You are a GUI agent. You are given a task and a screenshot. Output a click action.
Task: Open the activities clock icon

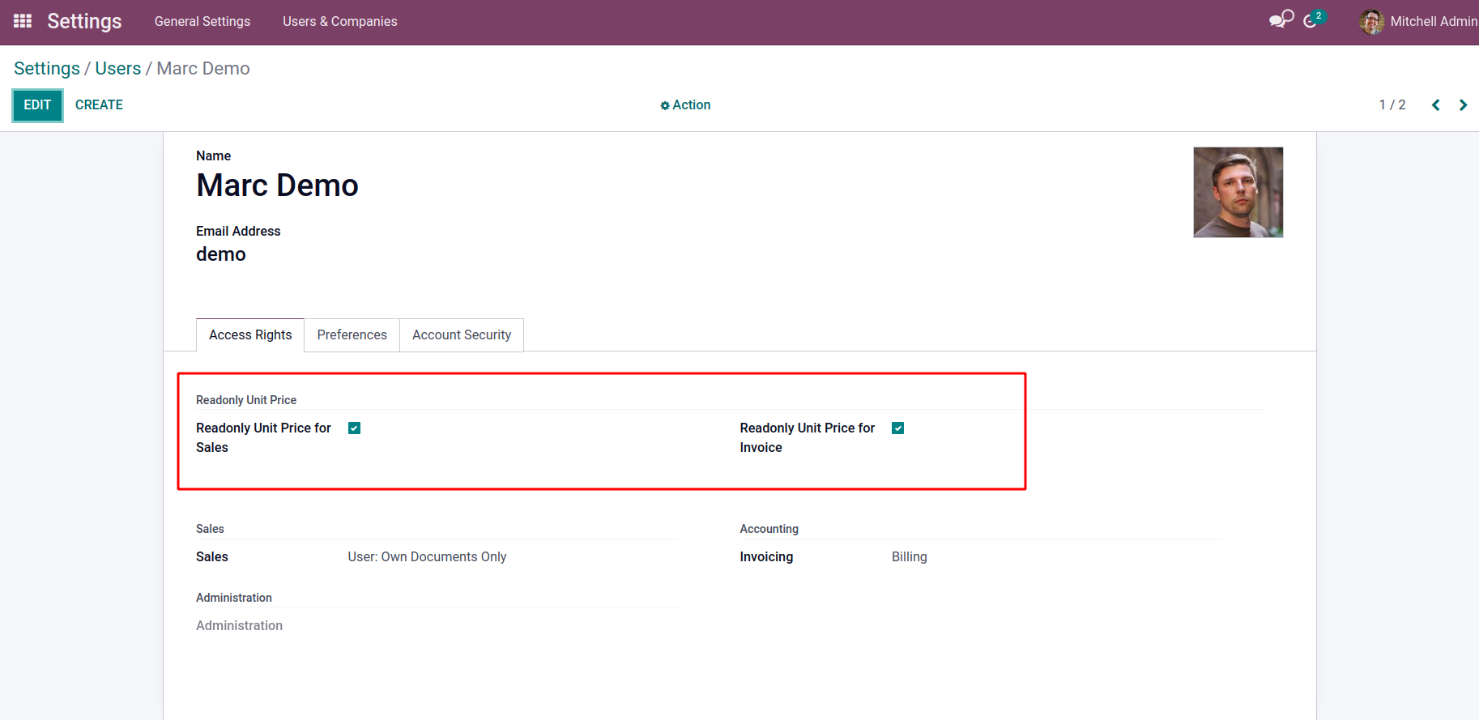click(1311, 21)
